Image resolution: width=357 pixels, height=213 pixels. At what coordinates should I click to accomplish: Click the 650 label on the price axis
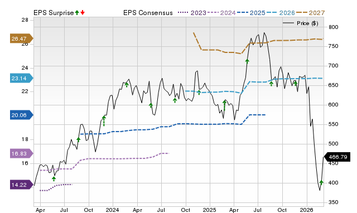[x=334, y=85]
